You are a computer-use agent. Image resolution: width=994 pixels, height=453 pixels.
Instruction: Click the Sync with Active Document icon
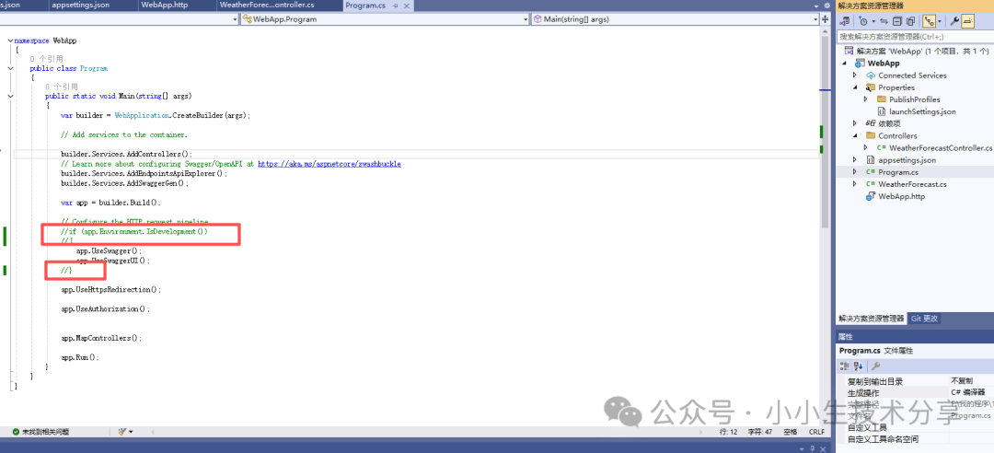tap(884, 20)
